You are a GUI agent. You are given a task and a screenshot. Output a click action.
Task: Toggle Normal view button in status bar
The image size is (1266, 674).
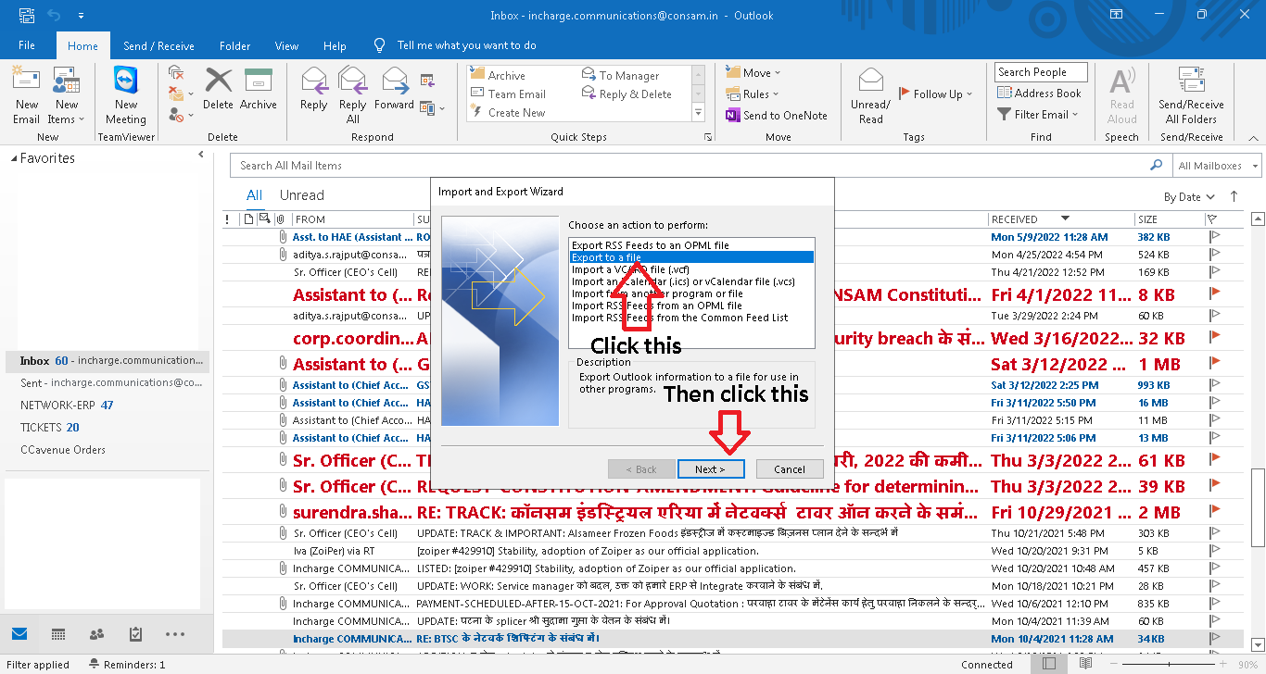[x=1049, y=664]
